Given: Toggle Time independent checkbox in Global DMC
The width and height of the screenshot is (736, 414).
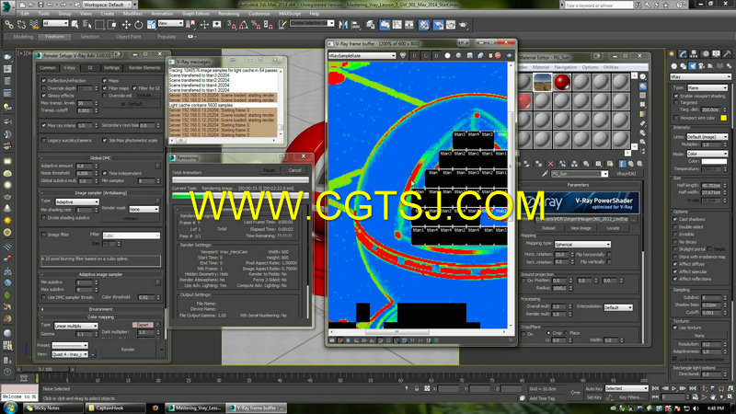Looking at the screenshot, I should (x=105, y=173).
